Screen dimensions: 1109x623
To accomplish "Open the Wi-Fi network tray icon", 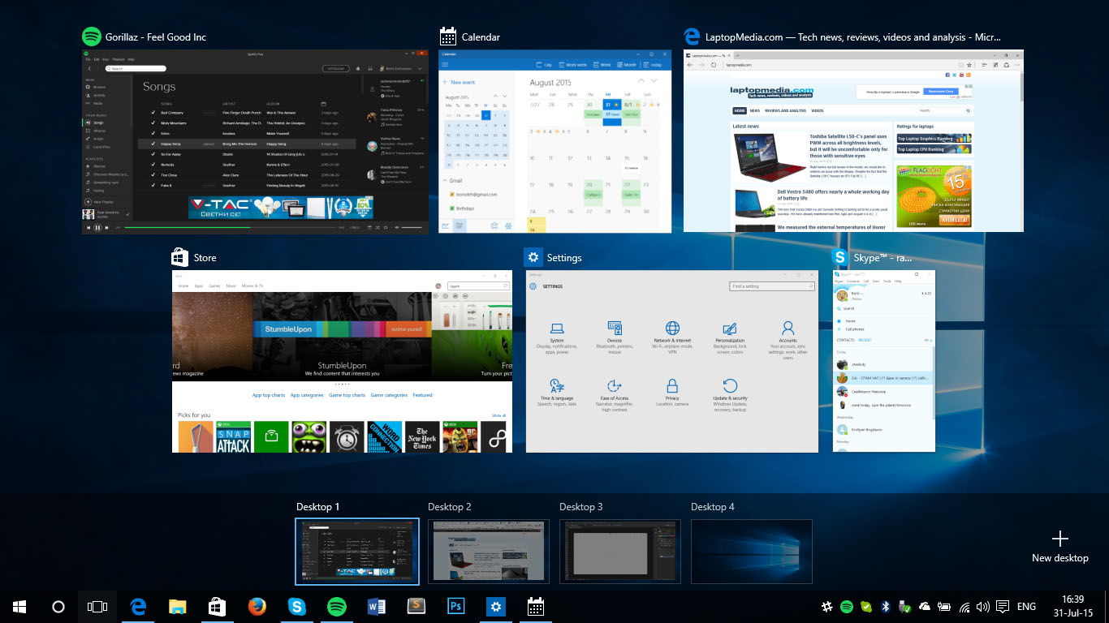I will [x=964, y=606].
